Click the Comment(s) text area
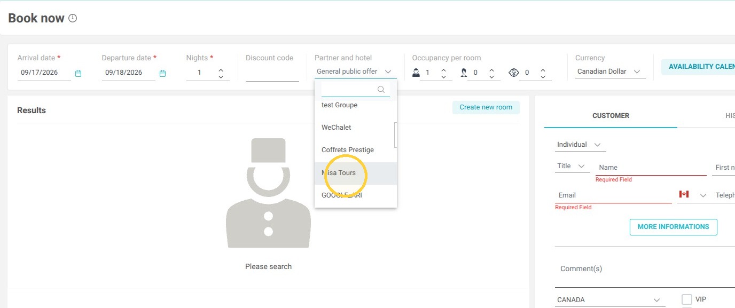This screenshot has width=735, height=308. (x=645, y=269)
